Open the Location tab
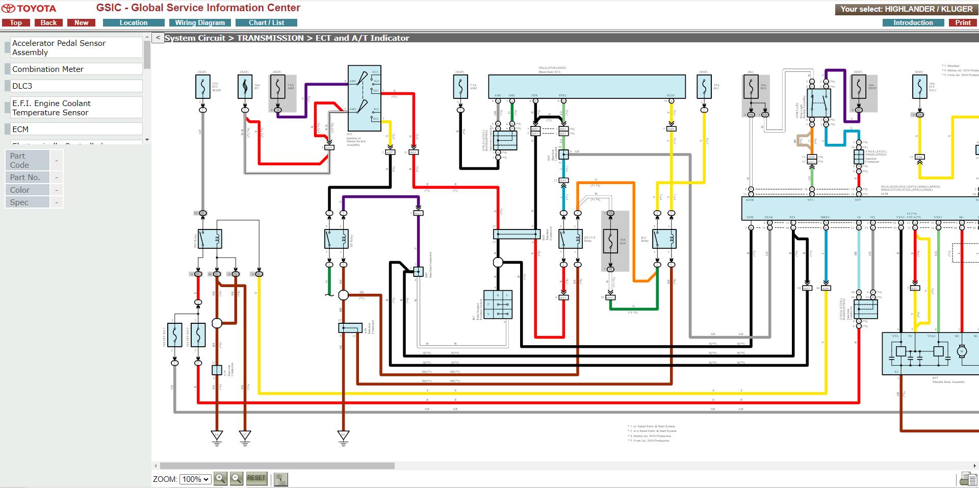Viewport: 979px width, 488px height. [x=134, y=22]
